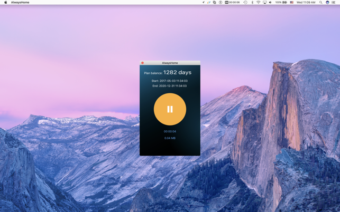Click the Start 2017-05-03 date line
This screenshot has width=340, height=212.
tap(170, 81)
